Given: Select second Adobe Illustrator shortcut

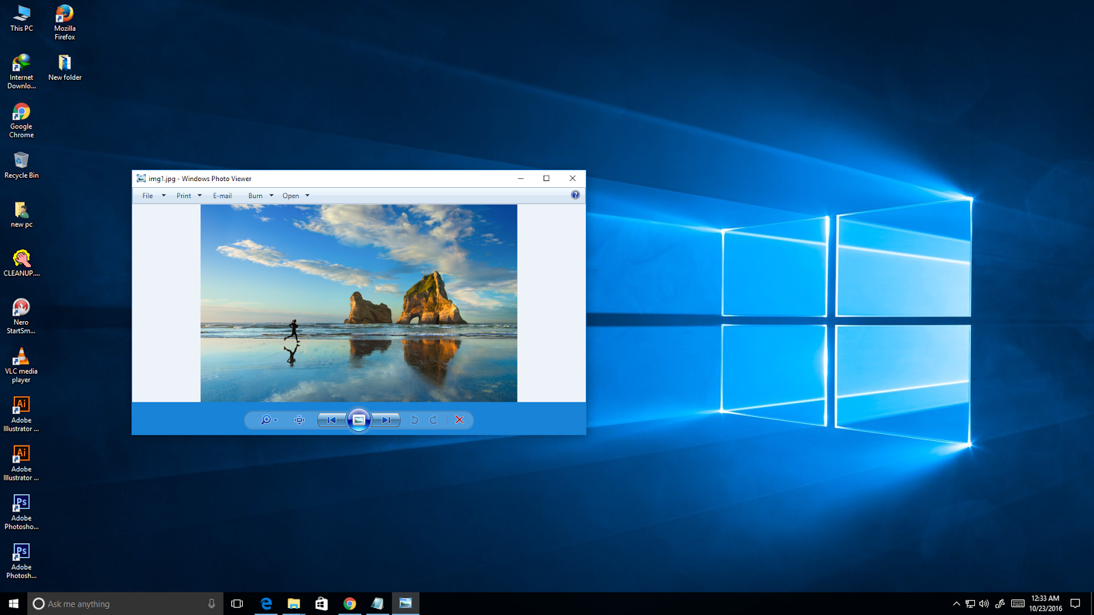Looking at the screenshot, I should (x=21, y=463).
